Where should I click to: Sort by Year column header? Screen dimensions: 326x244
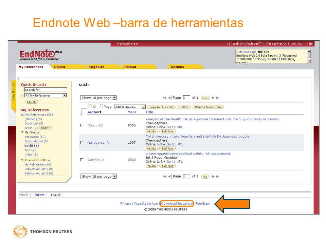pyautogui.click(x=132, y=112)
